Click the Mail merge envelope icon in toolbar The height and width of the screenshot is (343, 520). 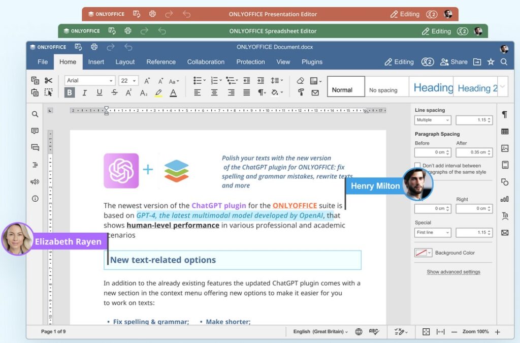(x=315, y=93)
